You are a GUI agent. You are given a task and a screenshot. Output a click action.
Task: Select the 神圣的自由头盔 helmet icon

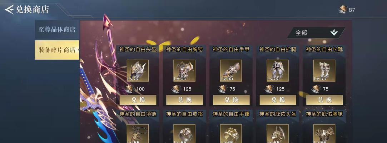click(x=138, y=71)
